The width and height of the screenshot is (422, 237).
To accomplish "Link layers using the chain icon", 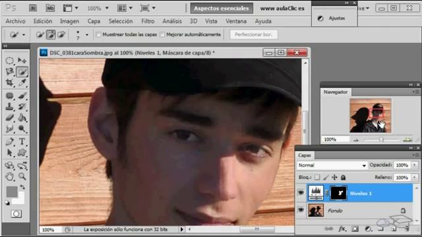I will coord(329,229).
